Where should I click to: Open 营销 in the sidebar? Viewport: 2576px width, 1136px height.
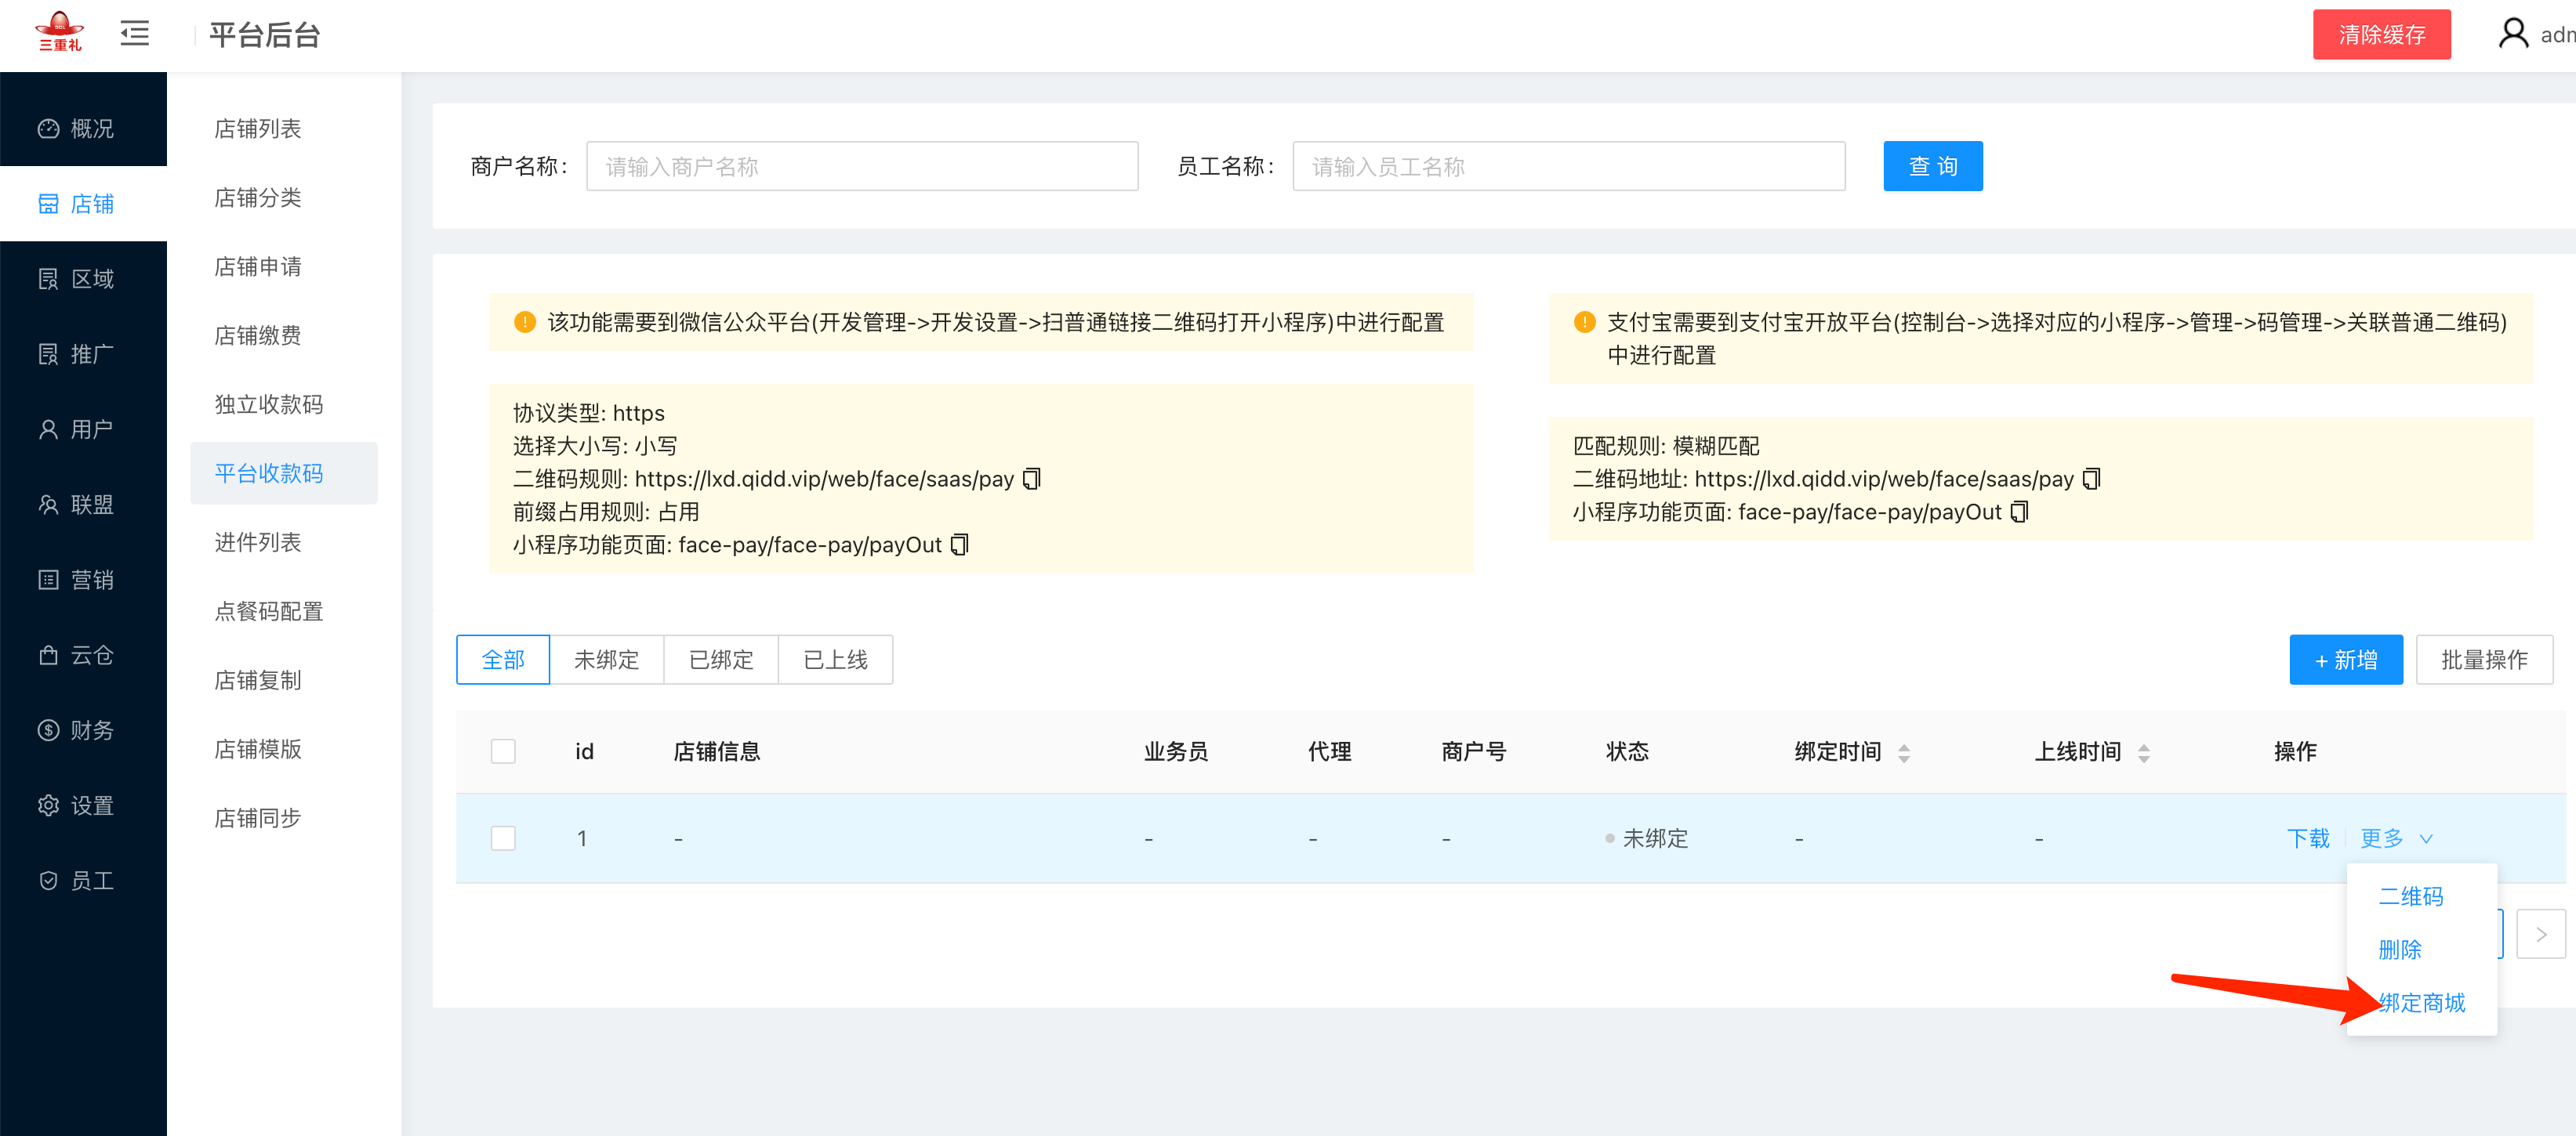pos(83,580)
